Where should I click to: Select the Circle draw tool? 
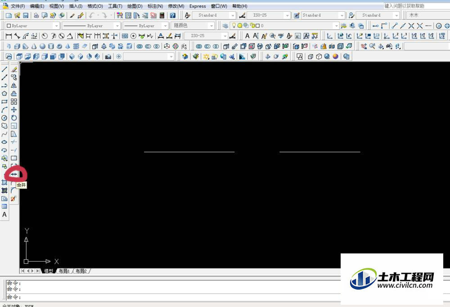[x=4, y=118]
